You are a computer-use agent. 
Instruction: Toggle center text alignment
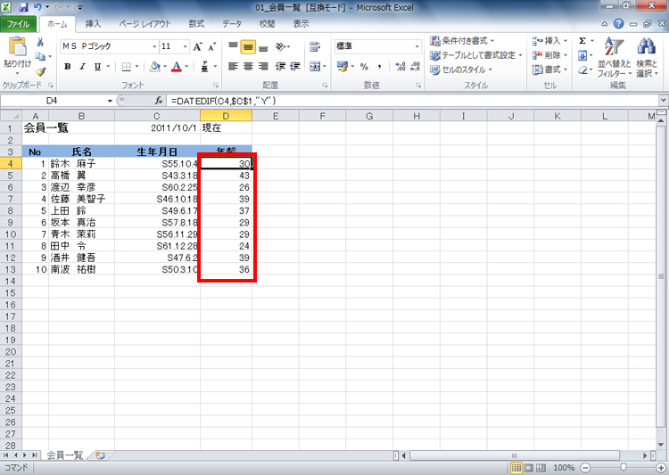coord(248,67)
